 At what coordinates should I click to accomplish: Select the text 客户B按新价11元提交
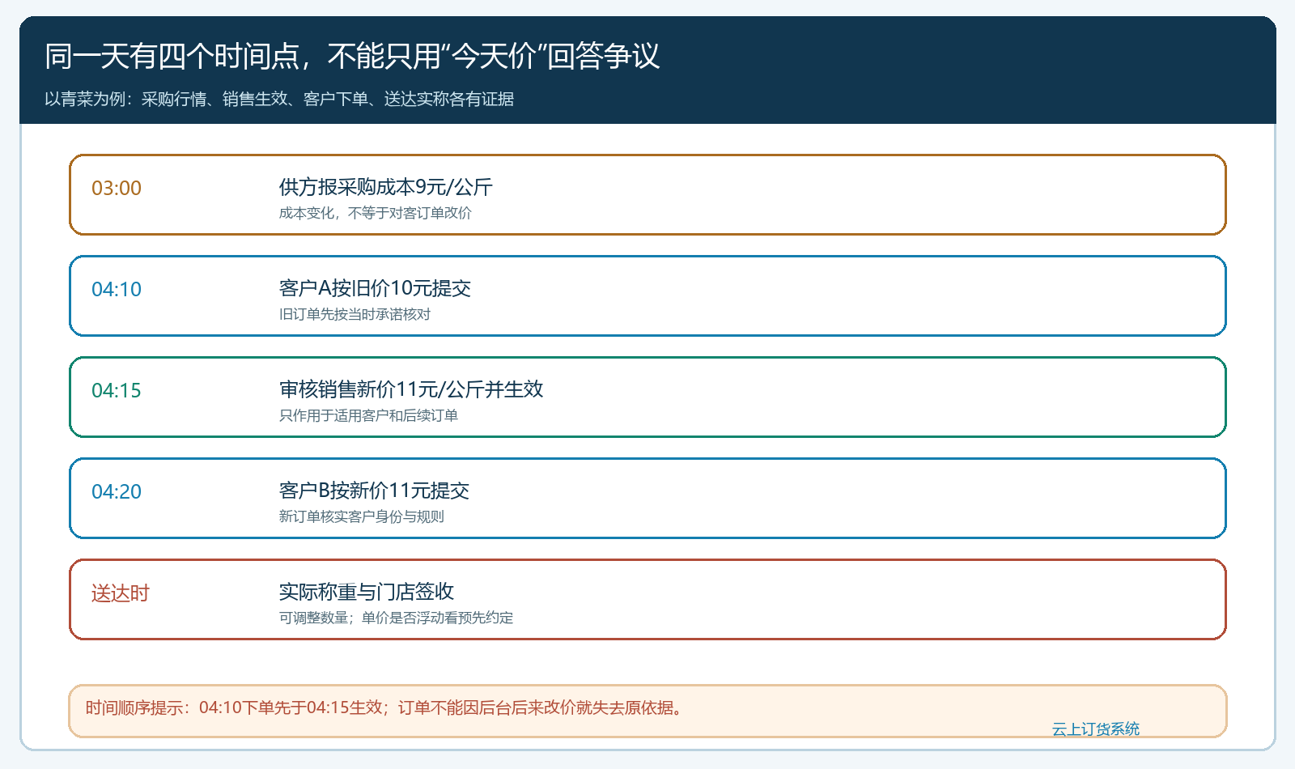[374, 491]
